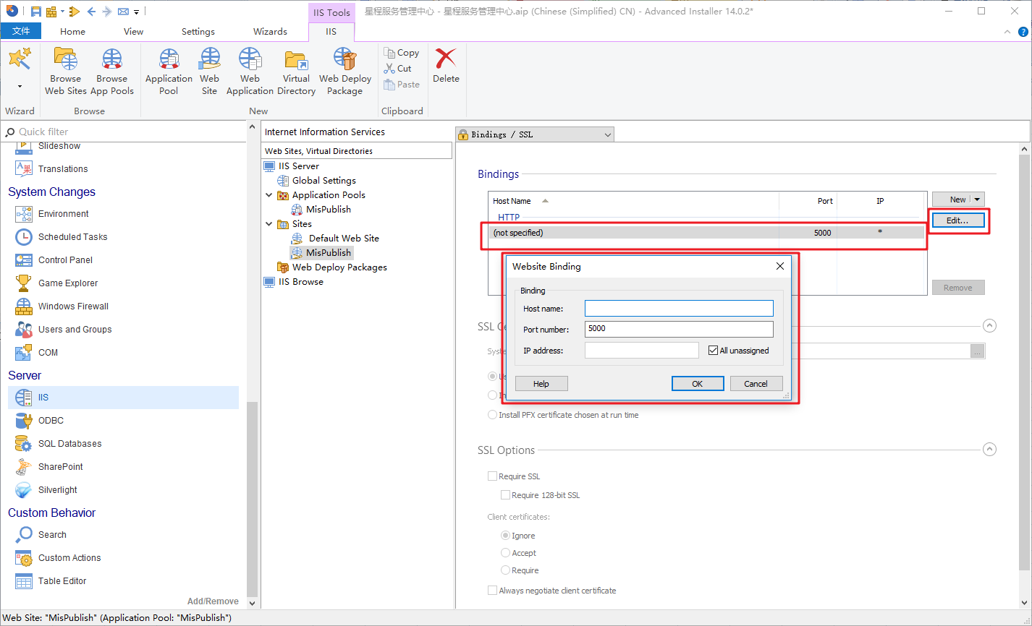Screen dimensions: 1032x626
Task: Switch to the Wizards ribbon tab
Action: coord(270,31)
